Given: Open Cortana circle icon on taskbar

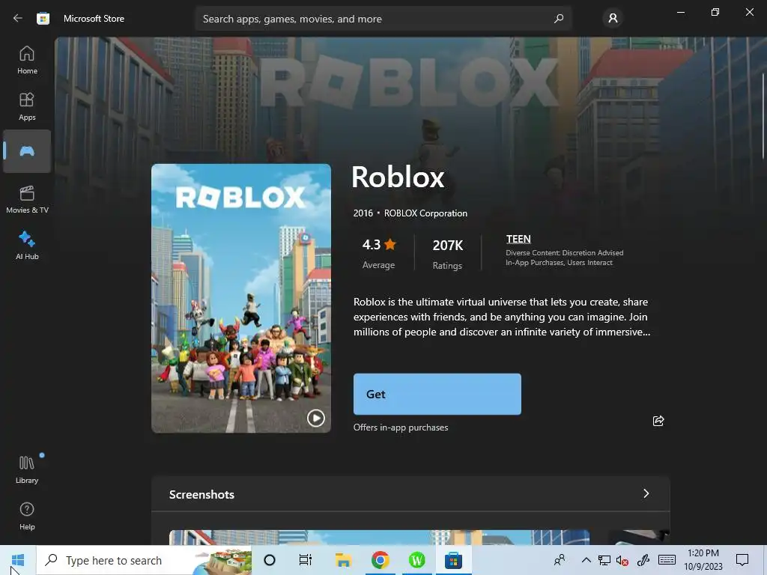Looking at the screenshot, I should (x=270, y=560).
